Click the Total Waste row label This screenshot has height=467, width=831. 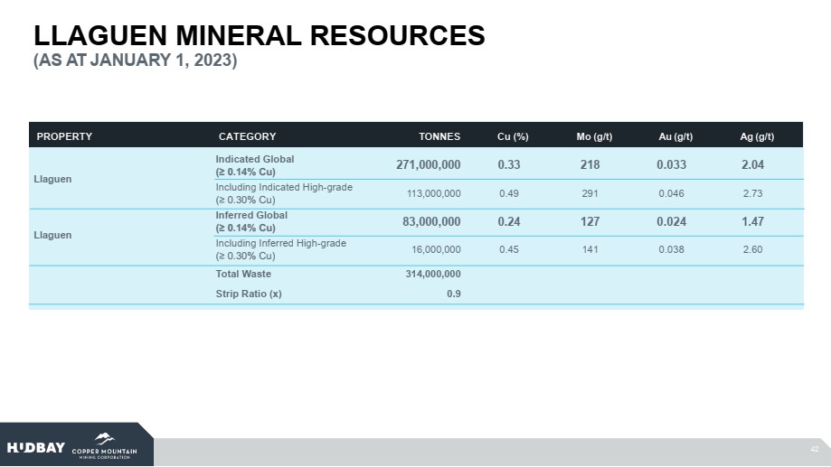[x=243, y=274]
